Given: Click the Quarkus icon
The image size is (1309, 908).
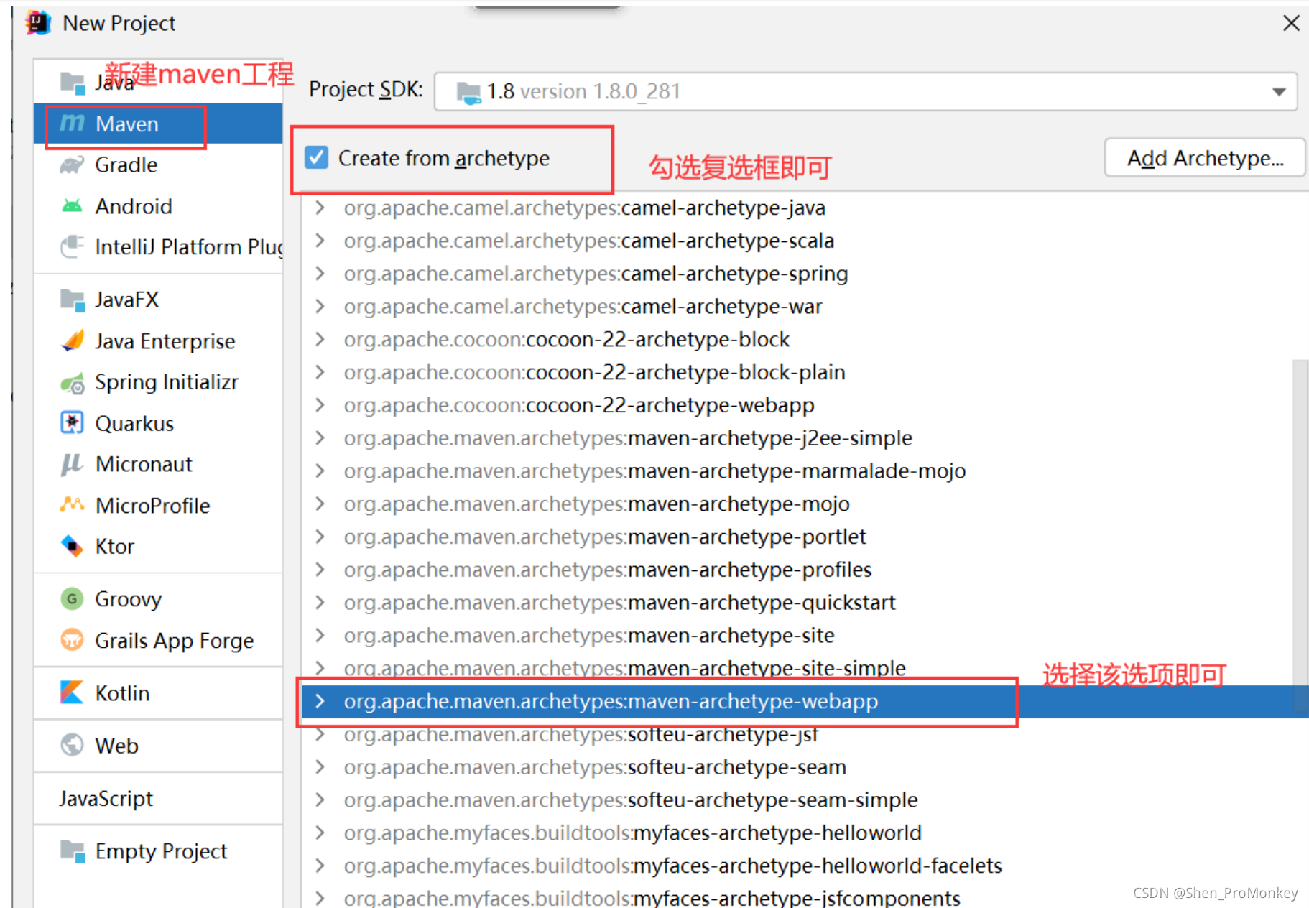Looking at the screenshot, I should pyautogui.click(x=72, y=423).
